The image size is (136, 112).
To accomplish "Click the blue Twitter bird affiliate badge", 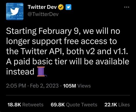I will coord(68,7).
